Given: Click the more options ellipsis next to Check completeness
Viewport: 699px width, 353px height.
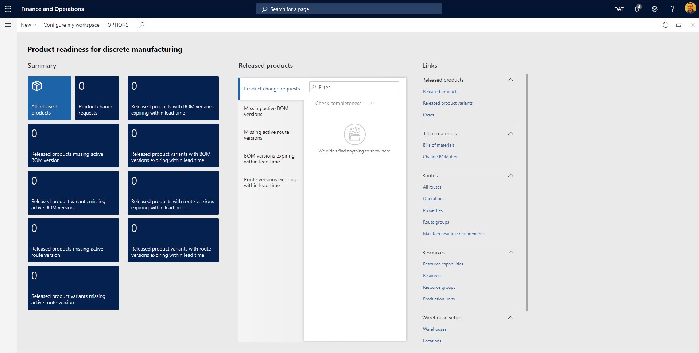Looking at the screenshot, I should point(371,103).
